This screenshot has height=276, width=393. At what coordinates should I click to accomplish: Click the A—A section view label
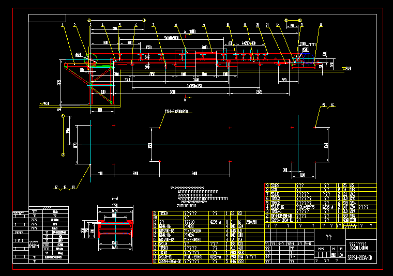pos(115,198)
